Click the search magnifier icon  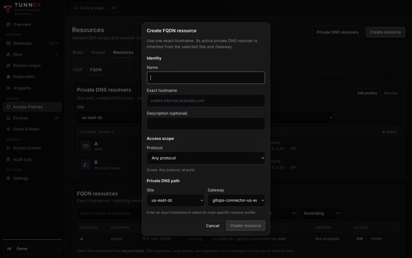point(76,8)
